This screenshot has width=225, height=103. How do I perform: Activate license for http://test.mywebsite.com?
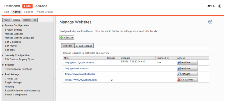click(187, 62)
